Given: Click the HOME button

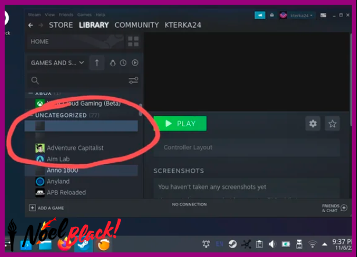Looking at the screenshot, I should click(x=76, y=42).
